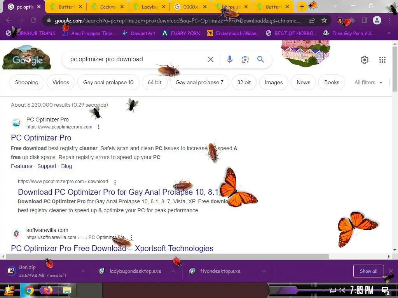Open the BEST OF HORRO... bookmark
This screenshot has width=398, height=298.
tap(292, 33)
